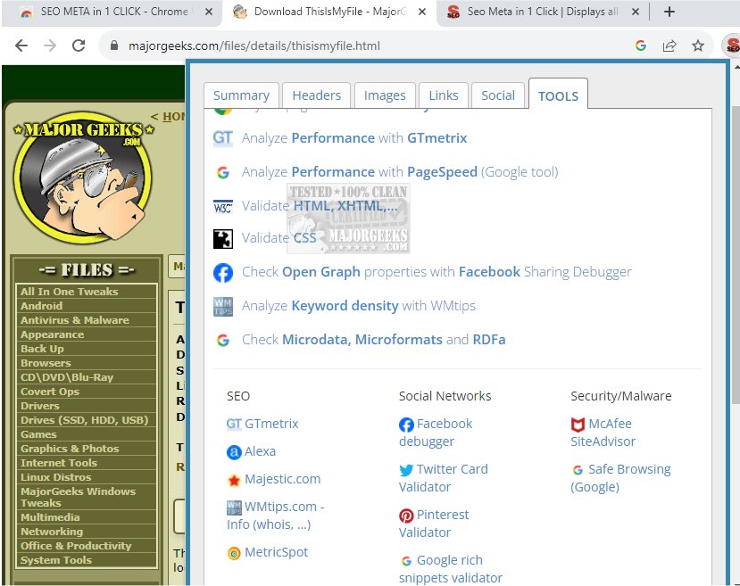Open MetricSpot link

pos(276,552)
